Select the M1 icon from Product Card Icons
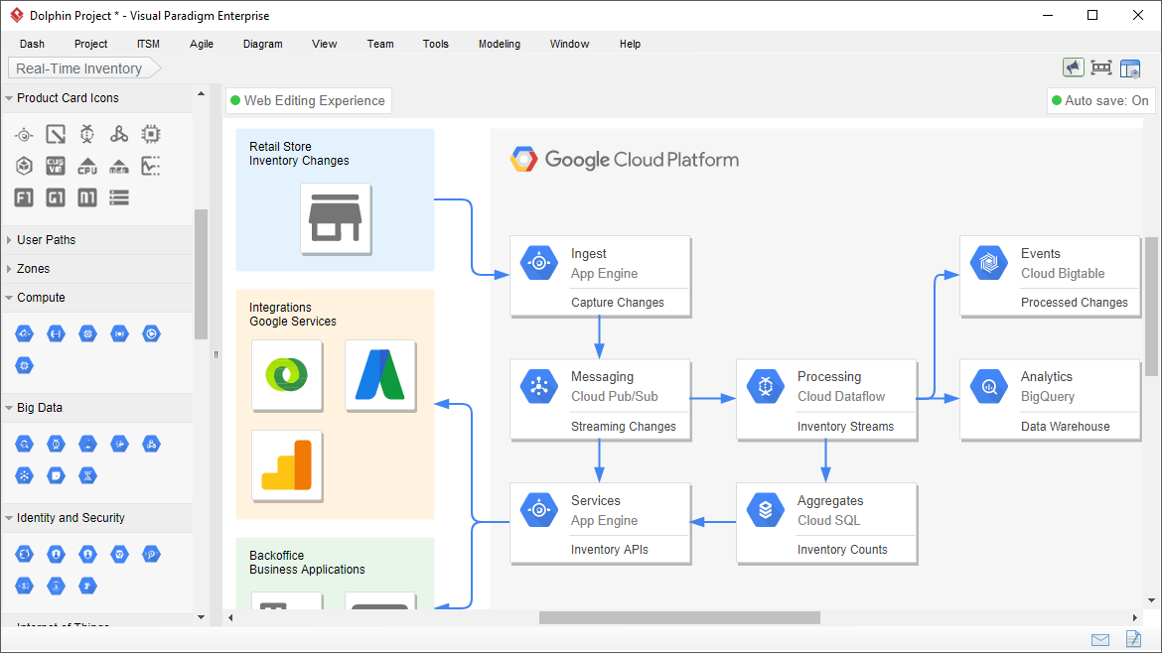1162x653 pixels. (x=86, y=196)
